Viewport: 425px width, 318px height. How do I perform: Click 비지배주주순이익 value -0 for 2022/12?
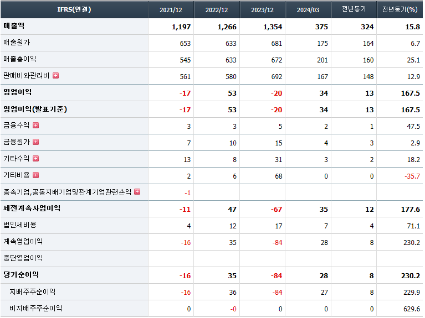(233, 309)
